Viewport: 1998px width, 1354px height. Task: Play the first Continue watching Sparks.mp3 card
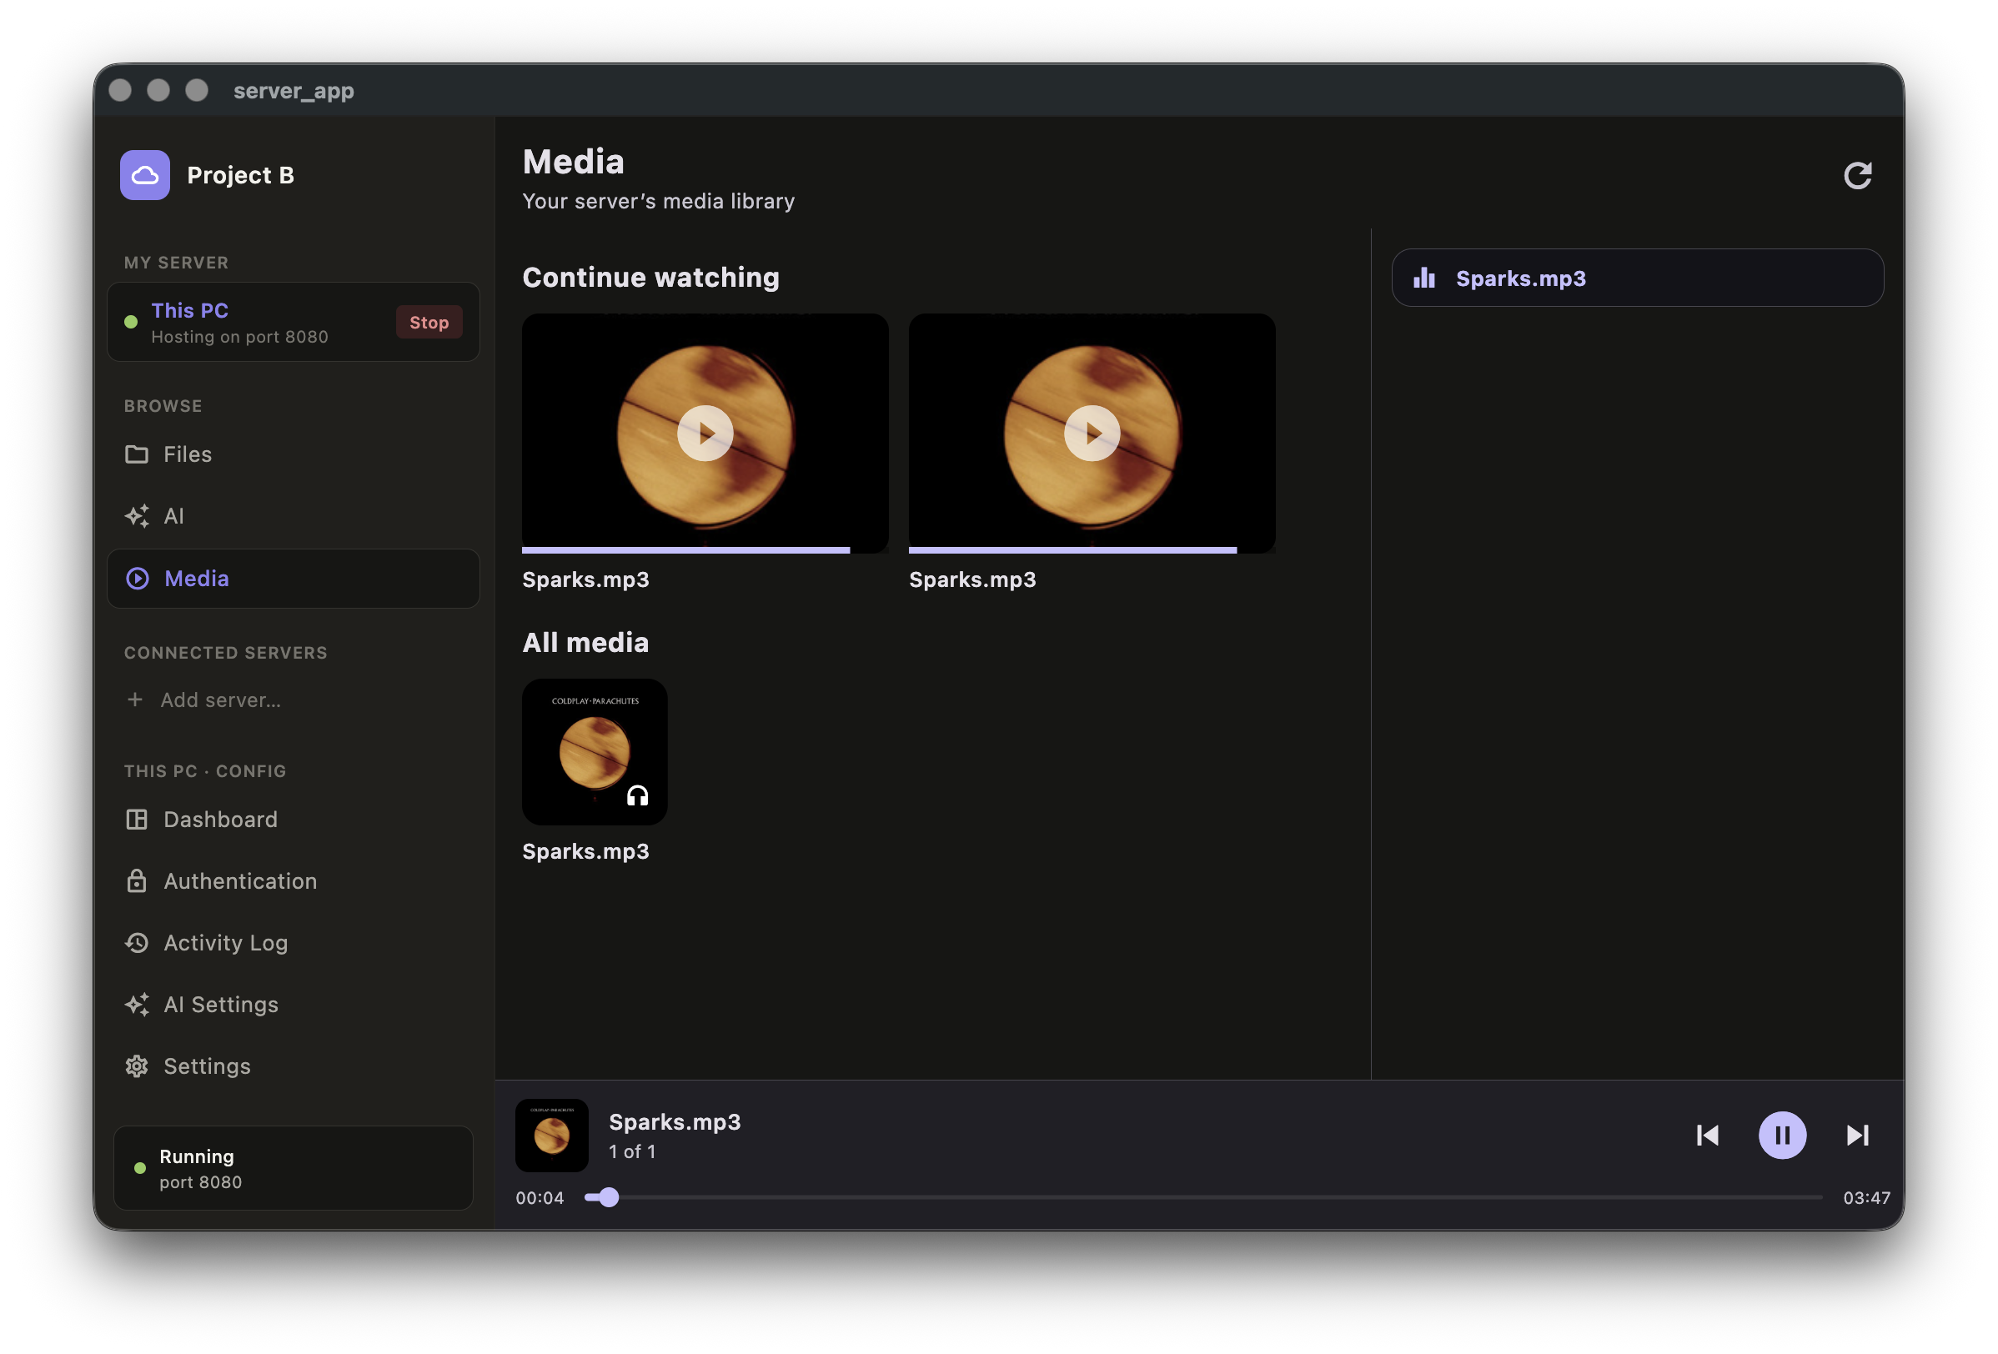705,434
